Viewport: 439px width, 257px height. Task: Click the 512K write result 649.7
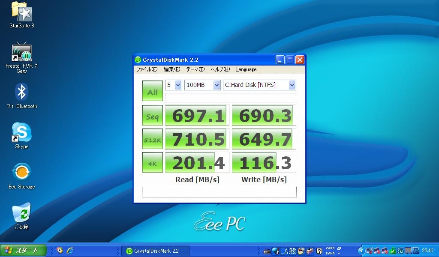pos(264,139)
